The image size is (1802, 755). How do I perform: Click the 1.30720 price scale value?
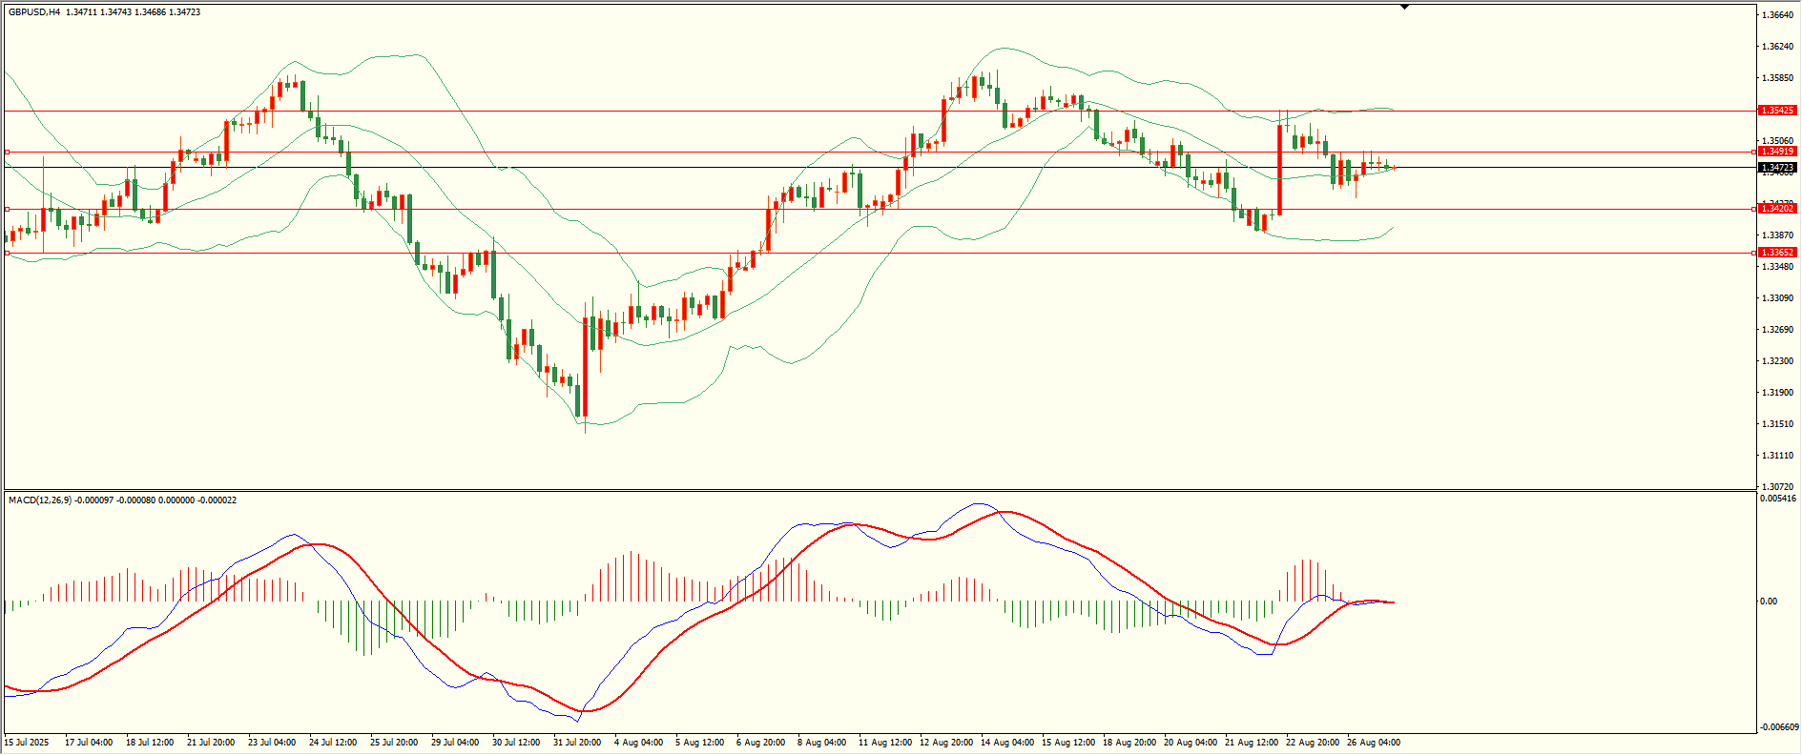[x=1776, y=486]
